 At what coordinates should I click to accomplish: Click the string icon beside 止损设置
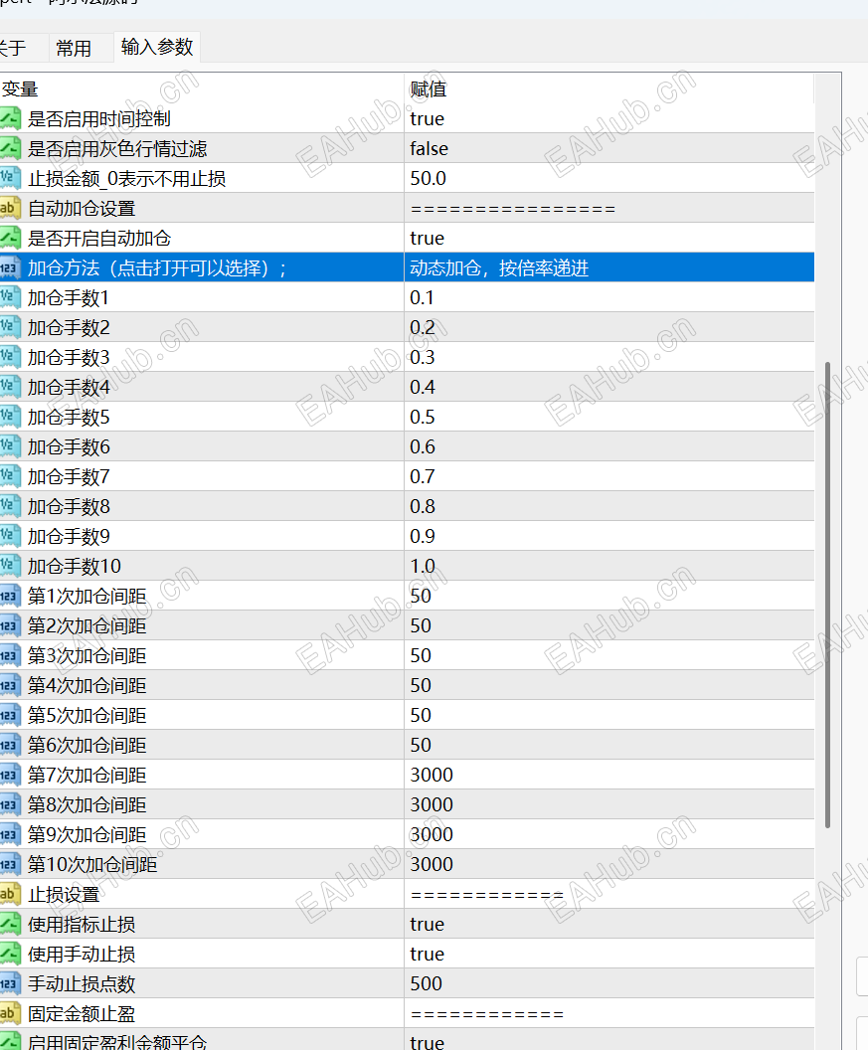tap(10, 894)
